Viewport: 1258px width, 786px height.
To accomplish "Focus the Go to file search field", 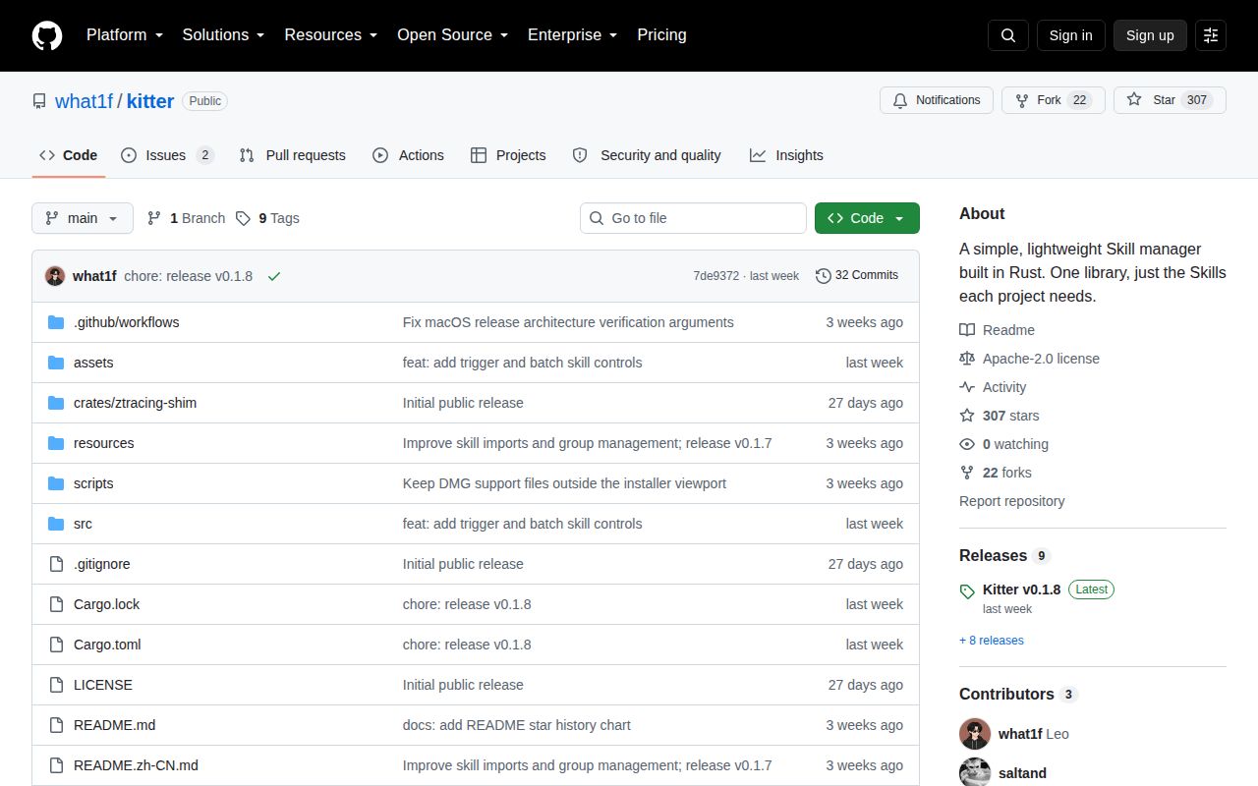I will click(x=693, y=218).
